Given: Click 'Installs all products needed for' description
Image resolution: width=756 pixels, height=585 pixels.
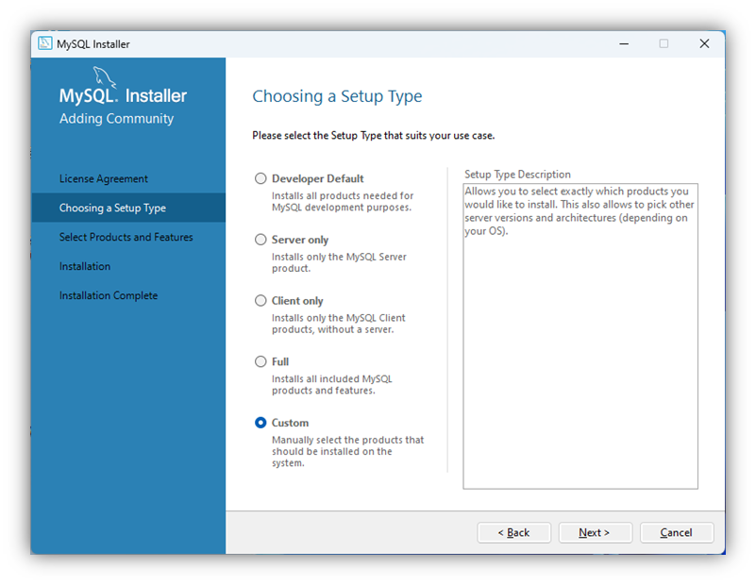Looking at the screenshot, I should click(x=343, y=201).
